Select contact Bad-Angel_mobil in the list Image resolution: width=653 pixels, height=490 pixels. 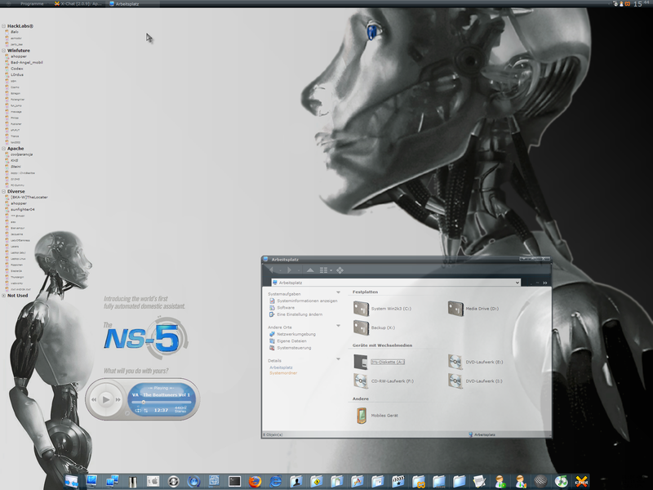[27, 62]
